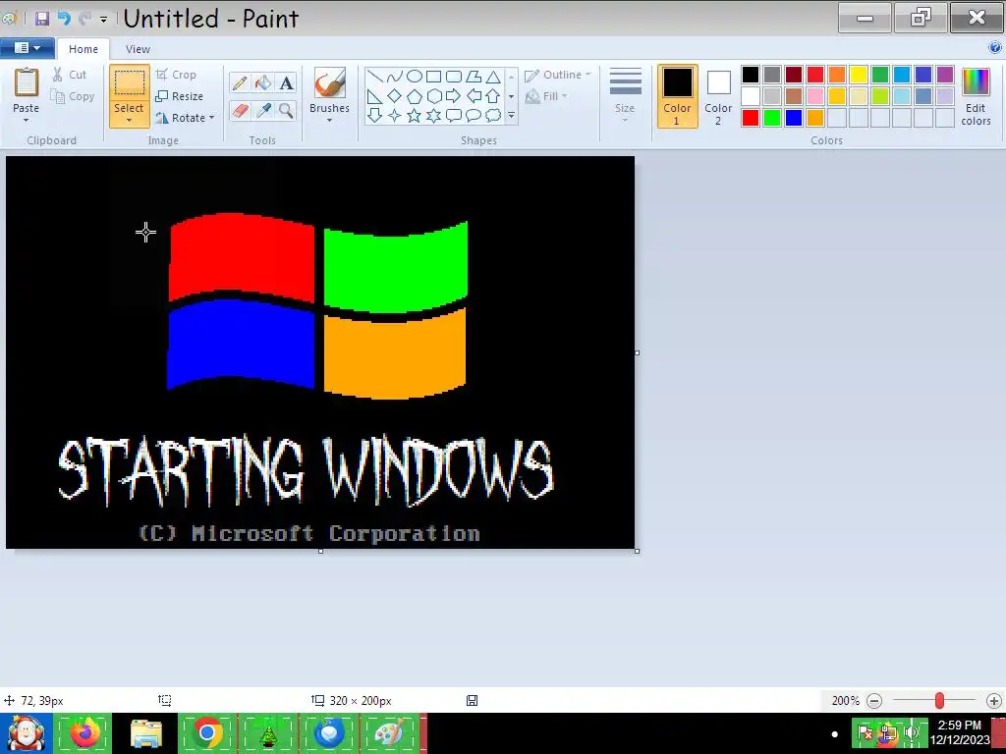This screenshot has height=754, width=1006.
Task: Choose the Polygon shape
Action: [474, 77]
